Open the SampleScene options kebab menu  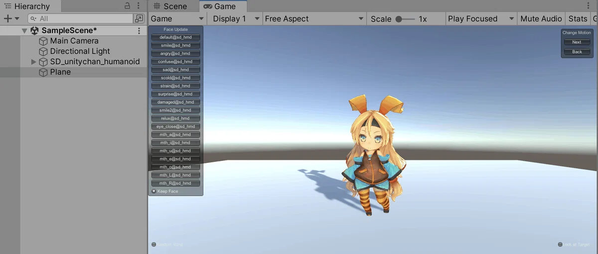coord(139,30)
